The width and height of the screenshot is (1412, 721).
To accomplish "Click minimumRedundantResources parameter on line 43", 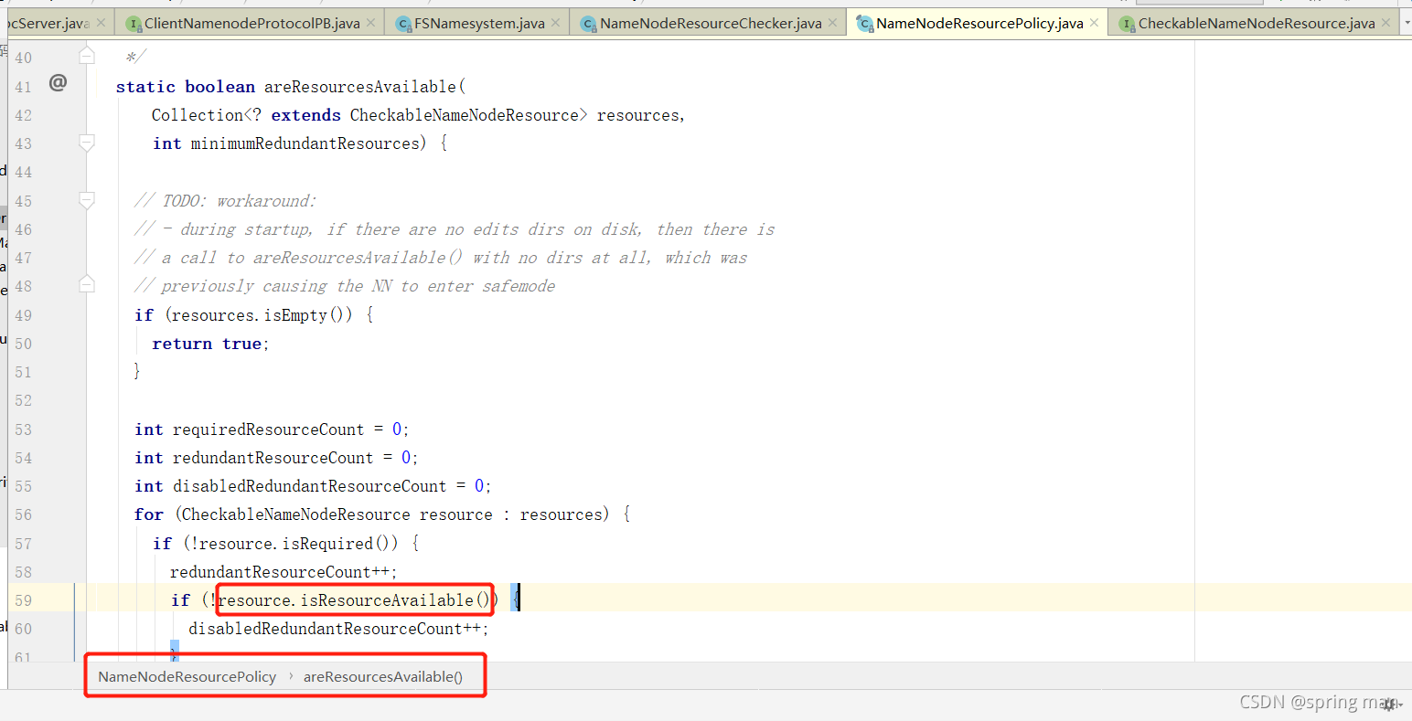I will click(305, 143).
